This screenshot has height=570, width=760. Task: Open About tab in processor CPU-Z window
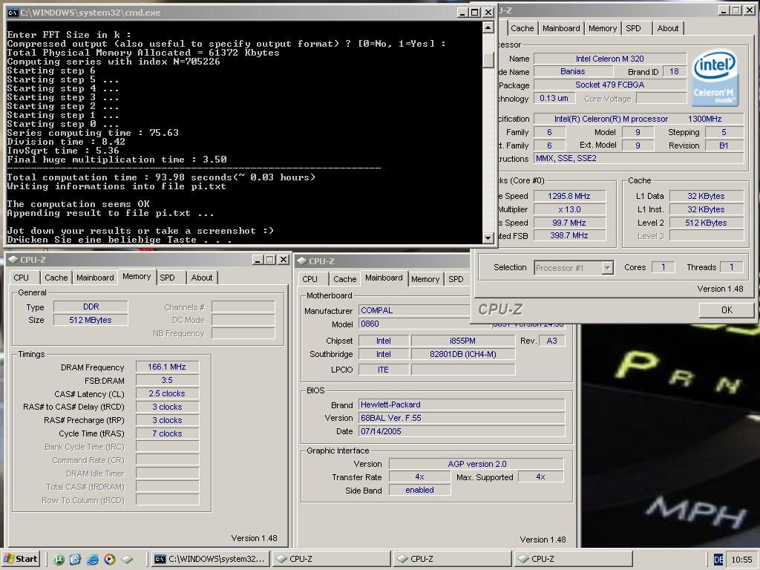coord(668,29)
